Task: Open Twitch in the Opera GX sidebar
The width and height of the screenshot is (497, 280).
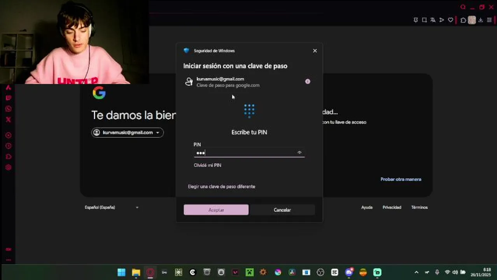Action: 9,98
